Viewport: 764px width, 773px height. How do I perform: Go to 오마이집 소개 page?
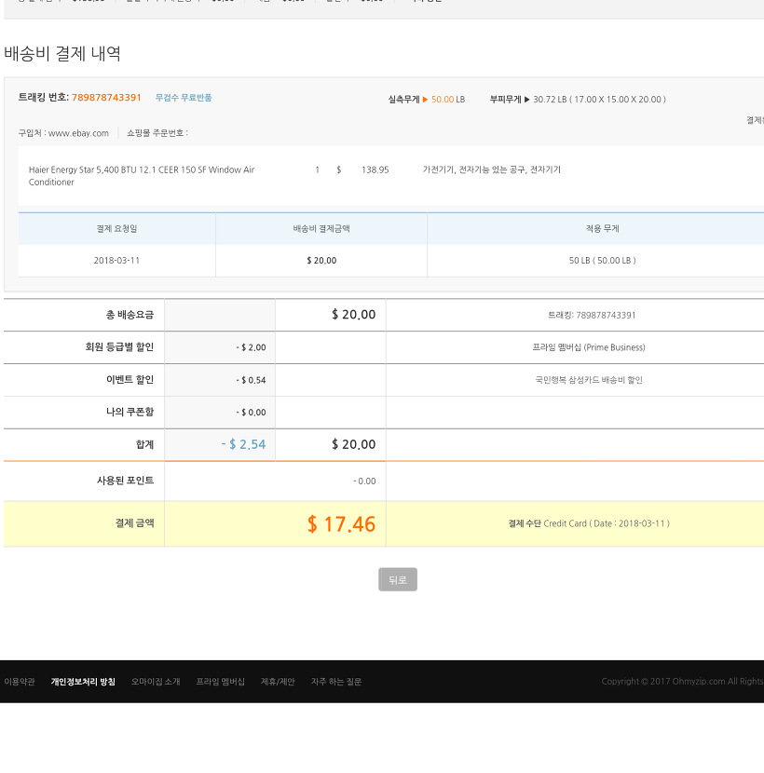pos(156,682)
